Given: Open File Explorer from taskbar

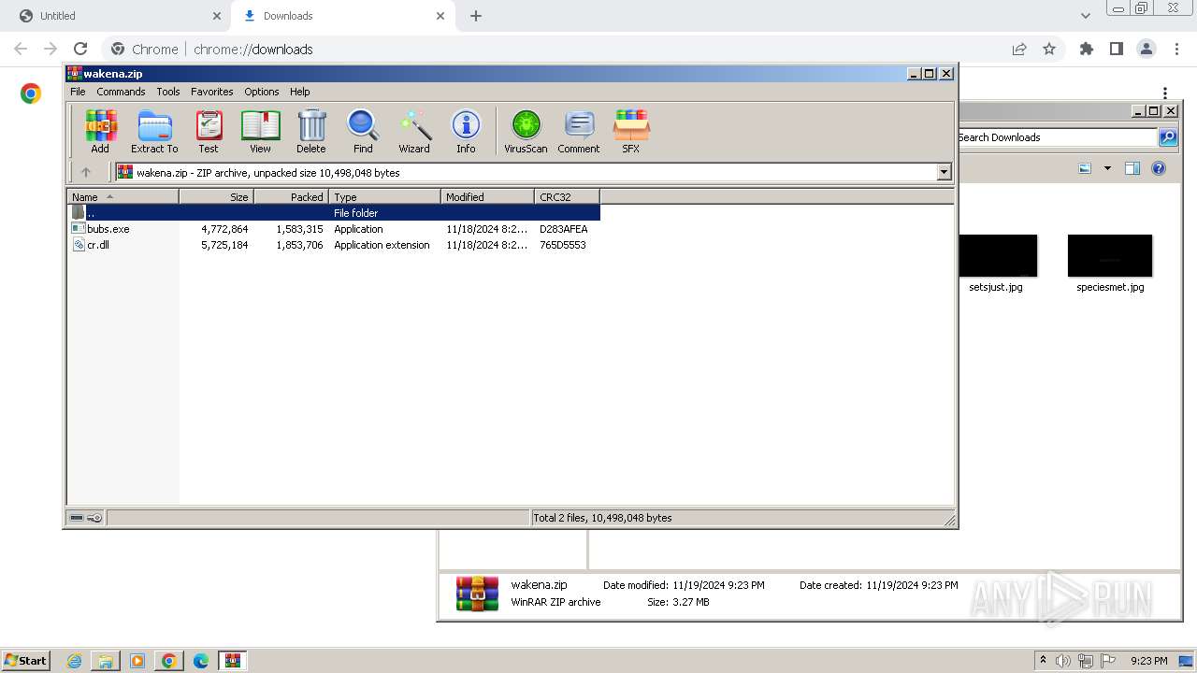Looking at the screenshot, I should coord(106,661).
